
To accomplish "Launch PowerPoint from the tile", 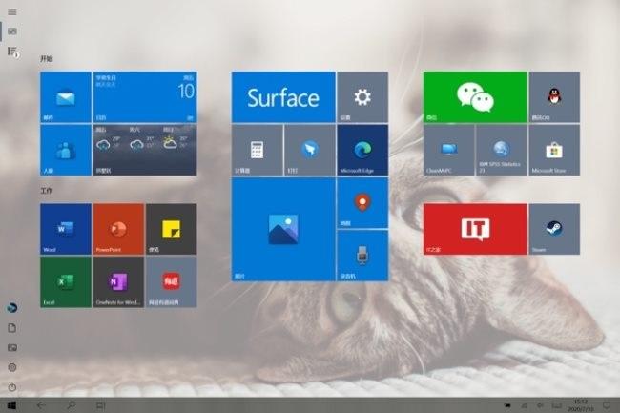I will (x=118, y=229).
